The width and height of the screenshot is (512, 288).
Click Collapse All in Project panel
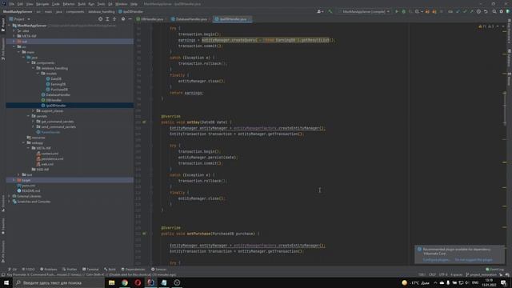[114, 19]
